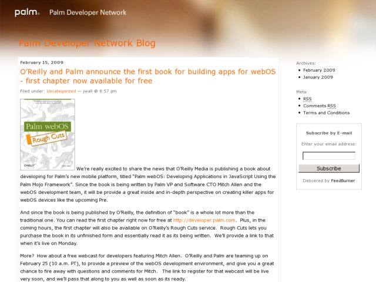Image resolution: width=376 pixels, height=282 pixels.
Task: Focus the email address input field
Action: 328,156
